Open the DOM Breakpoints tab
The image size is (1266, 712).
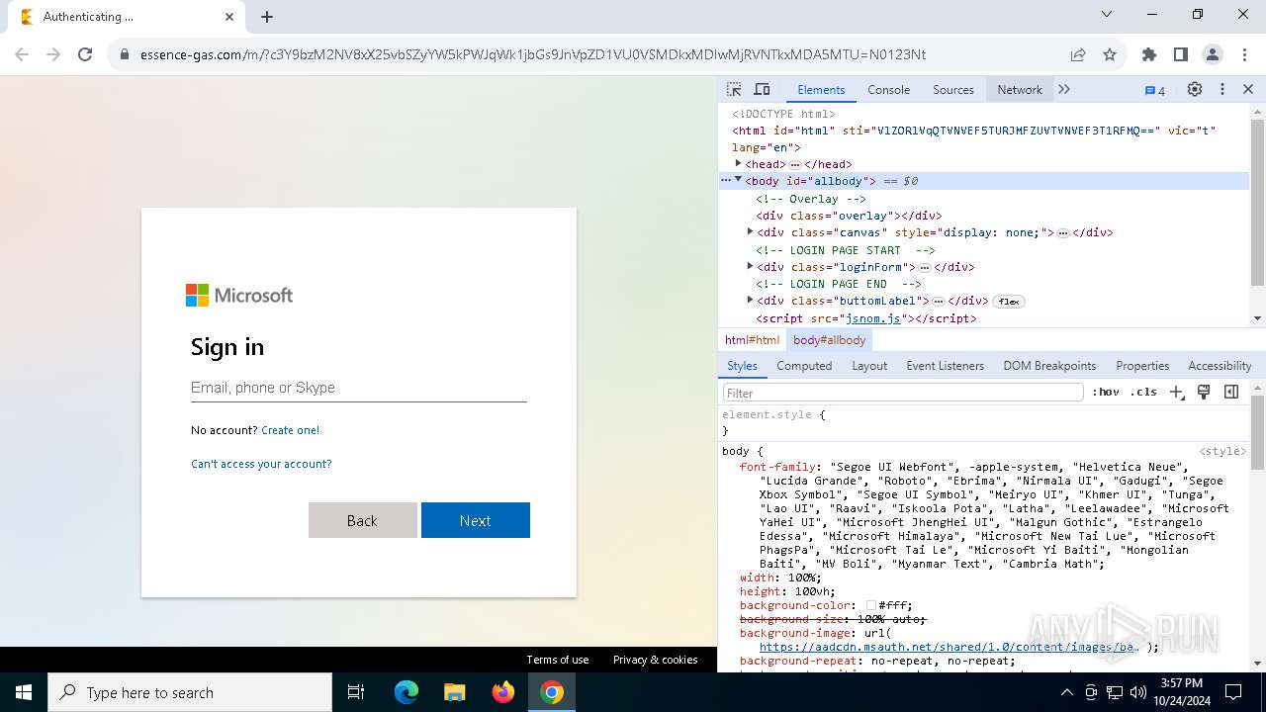1049,366
